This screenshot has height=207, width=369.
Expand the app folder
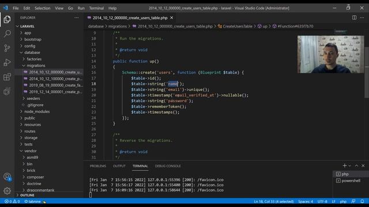(49, 33)
